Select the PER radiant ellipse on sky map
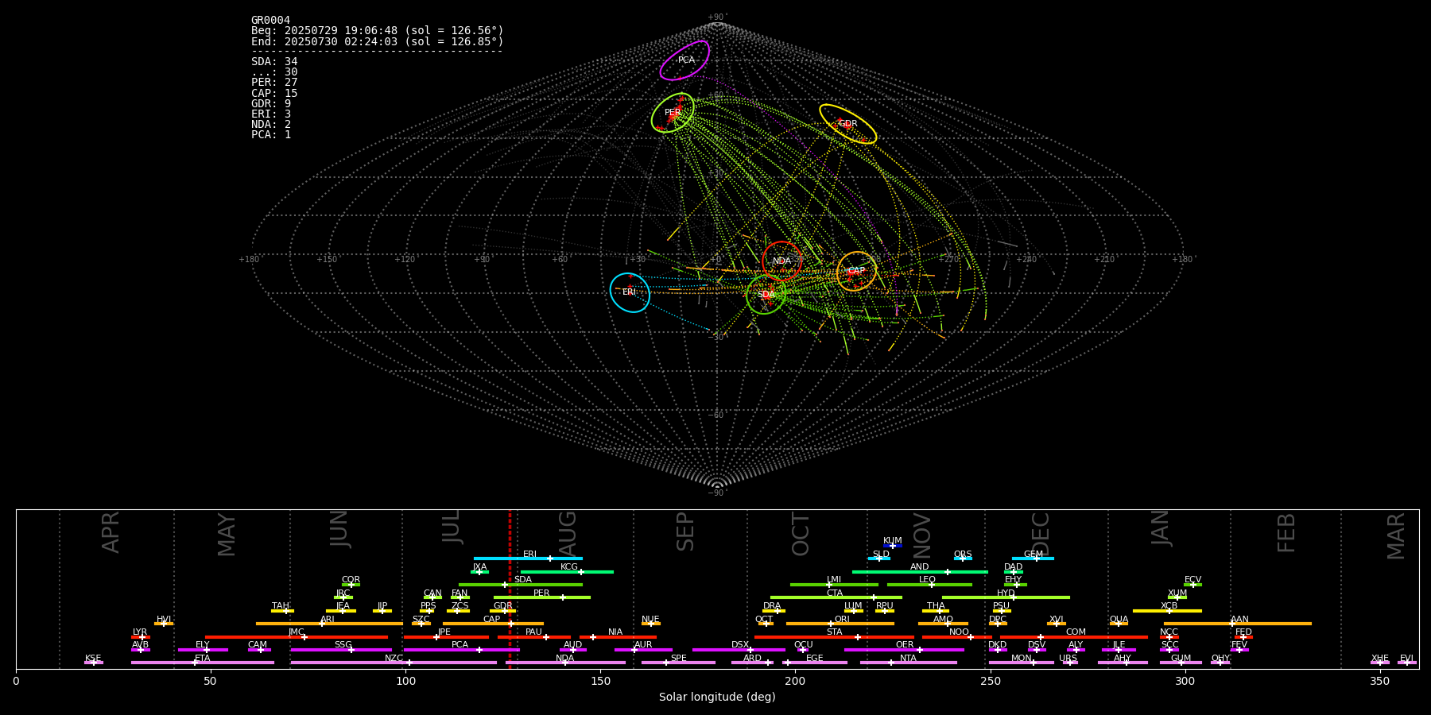 tap(673, 112)
